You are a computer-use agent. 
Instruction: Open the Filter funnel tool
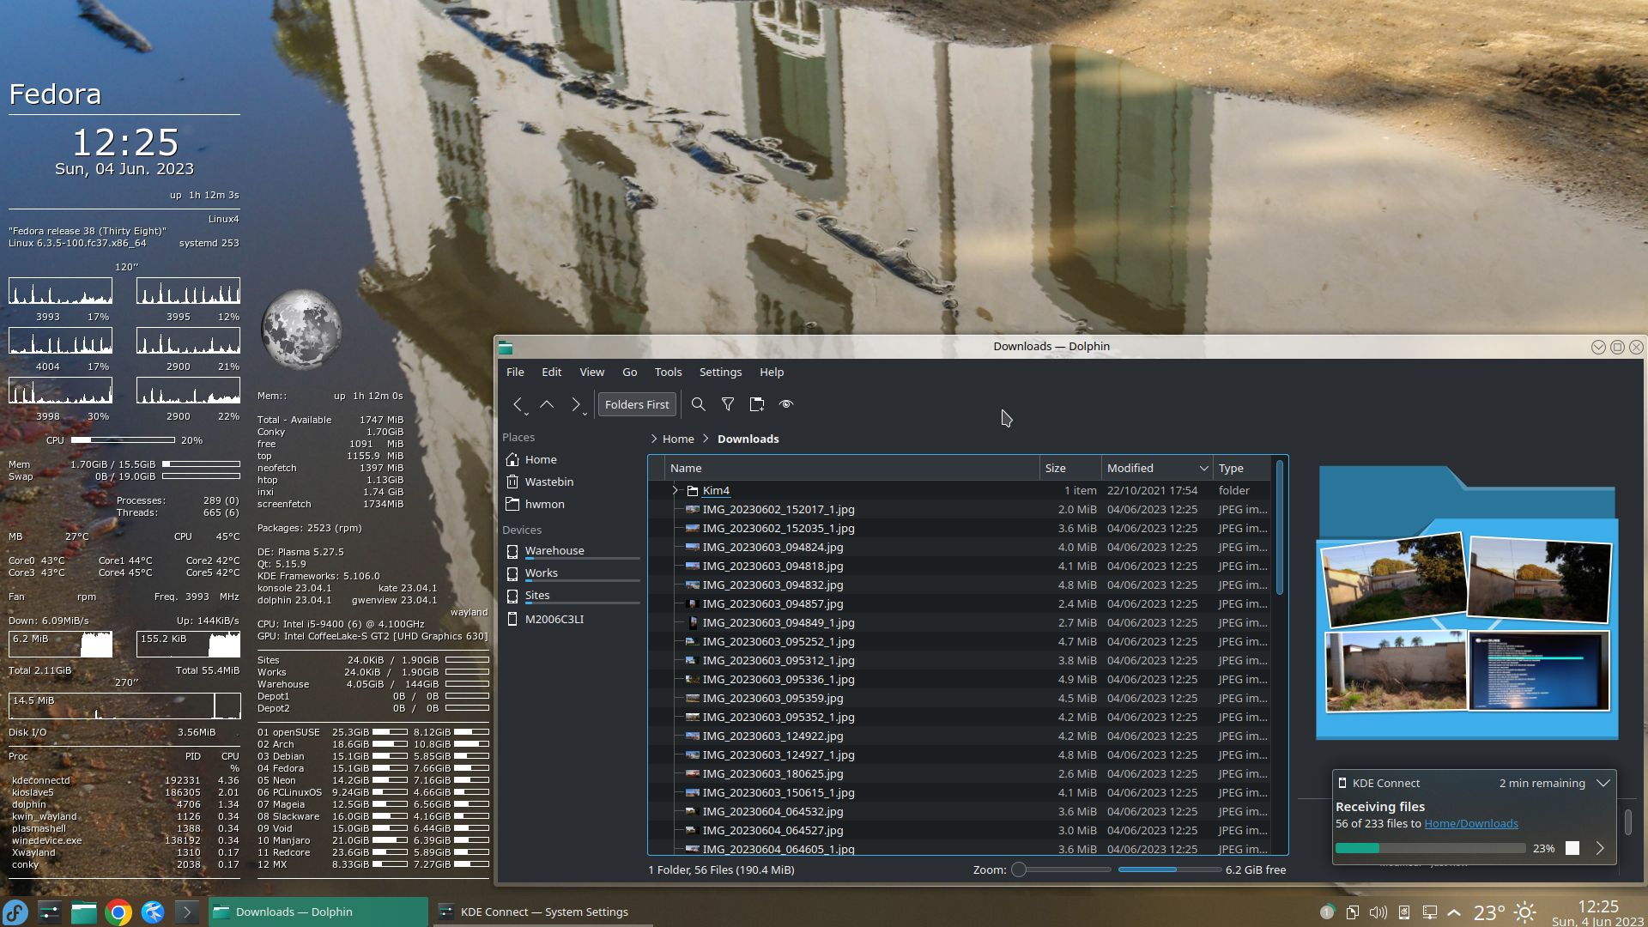point(728,404)
